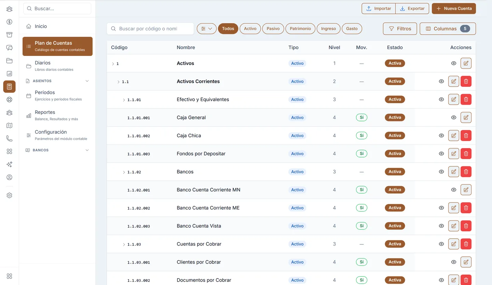This screenshot has width=492, height=285.
Task: Click the search by código o nombre field
Action: pyautogui.click(x=150, y=29)
